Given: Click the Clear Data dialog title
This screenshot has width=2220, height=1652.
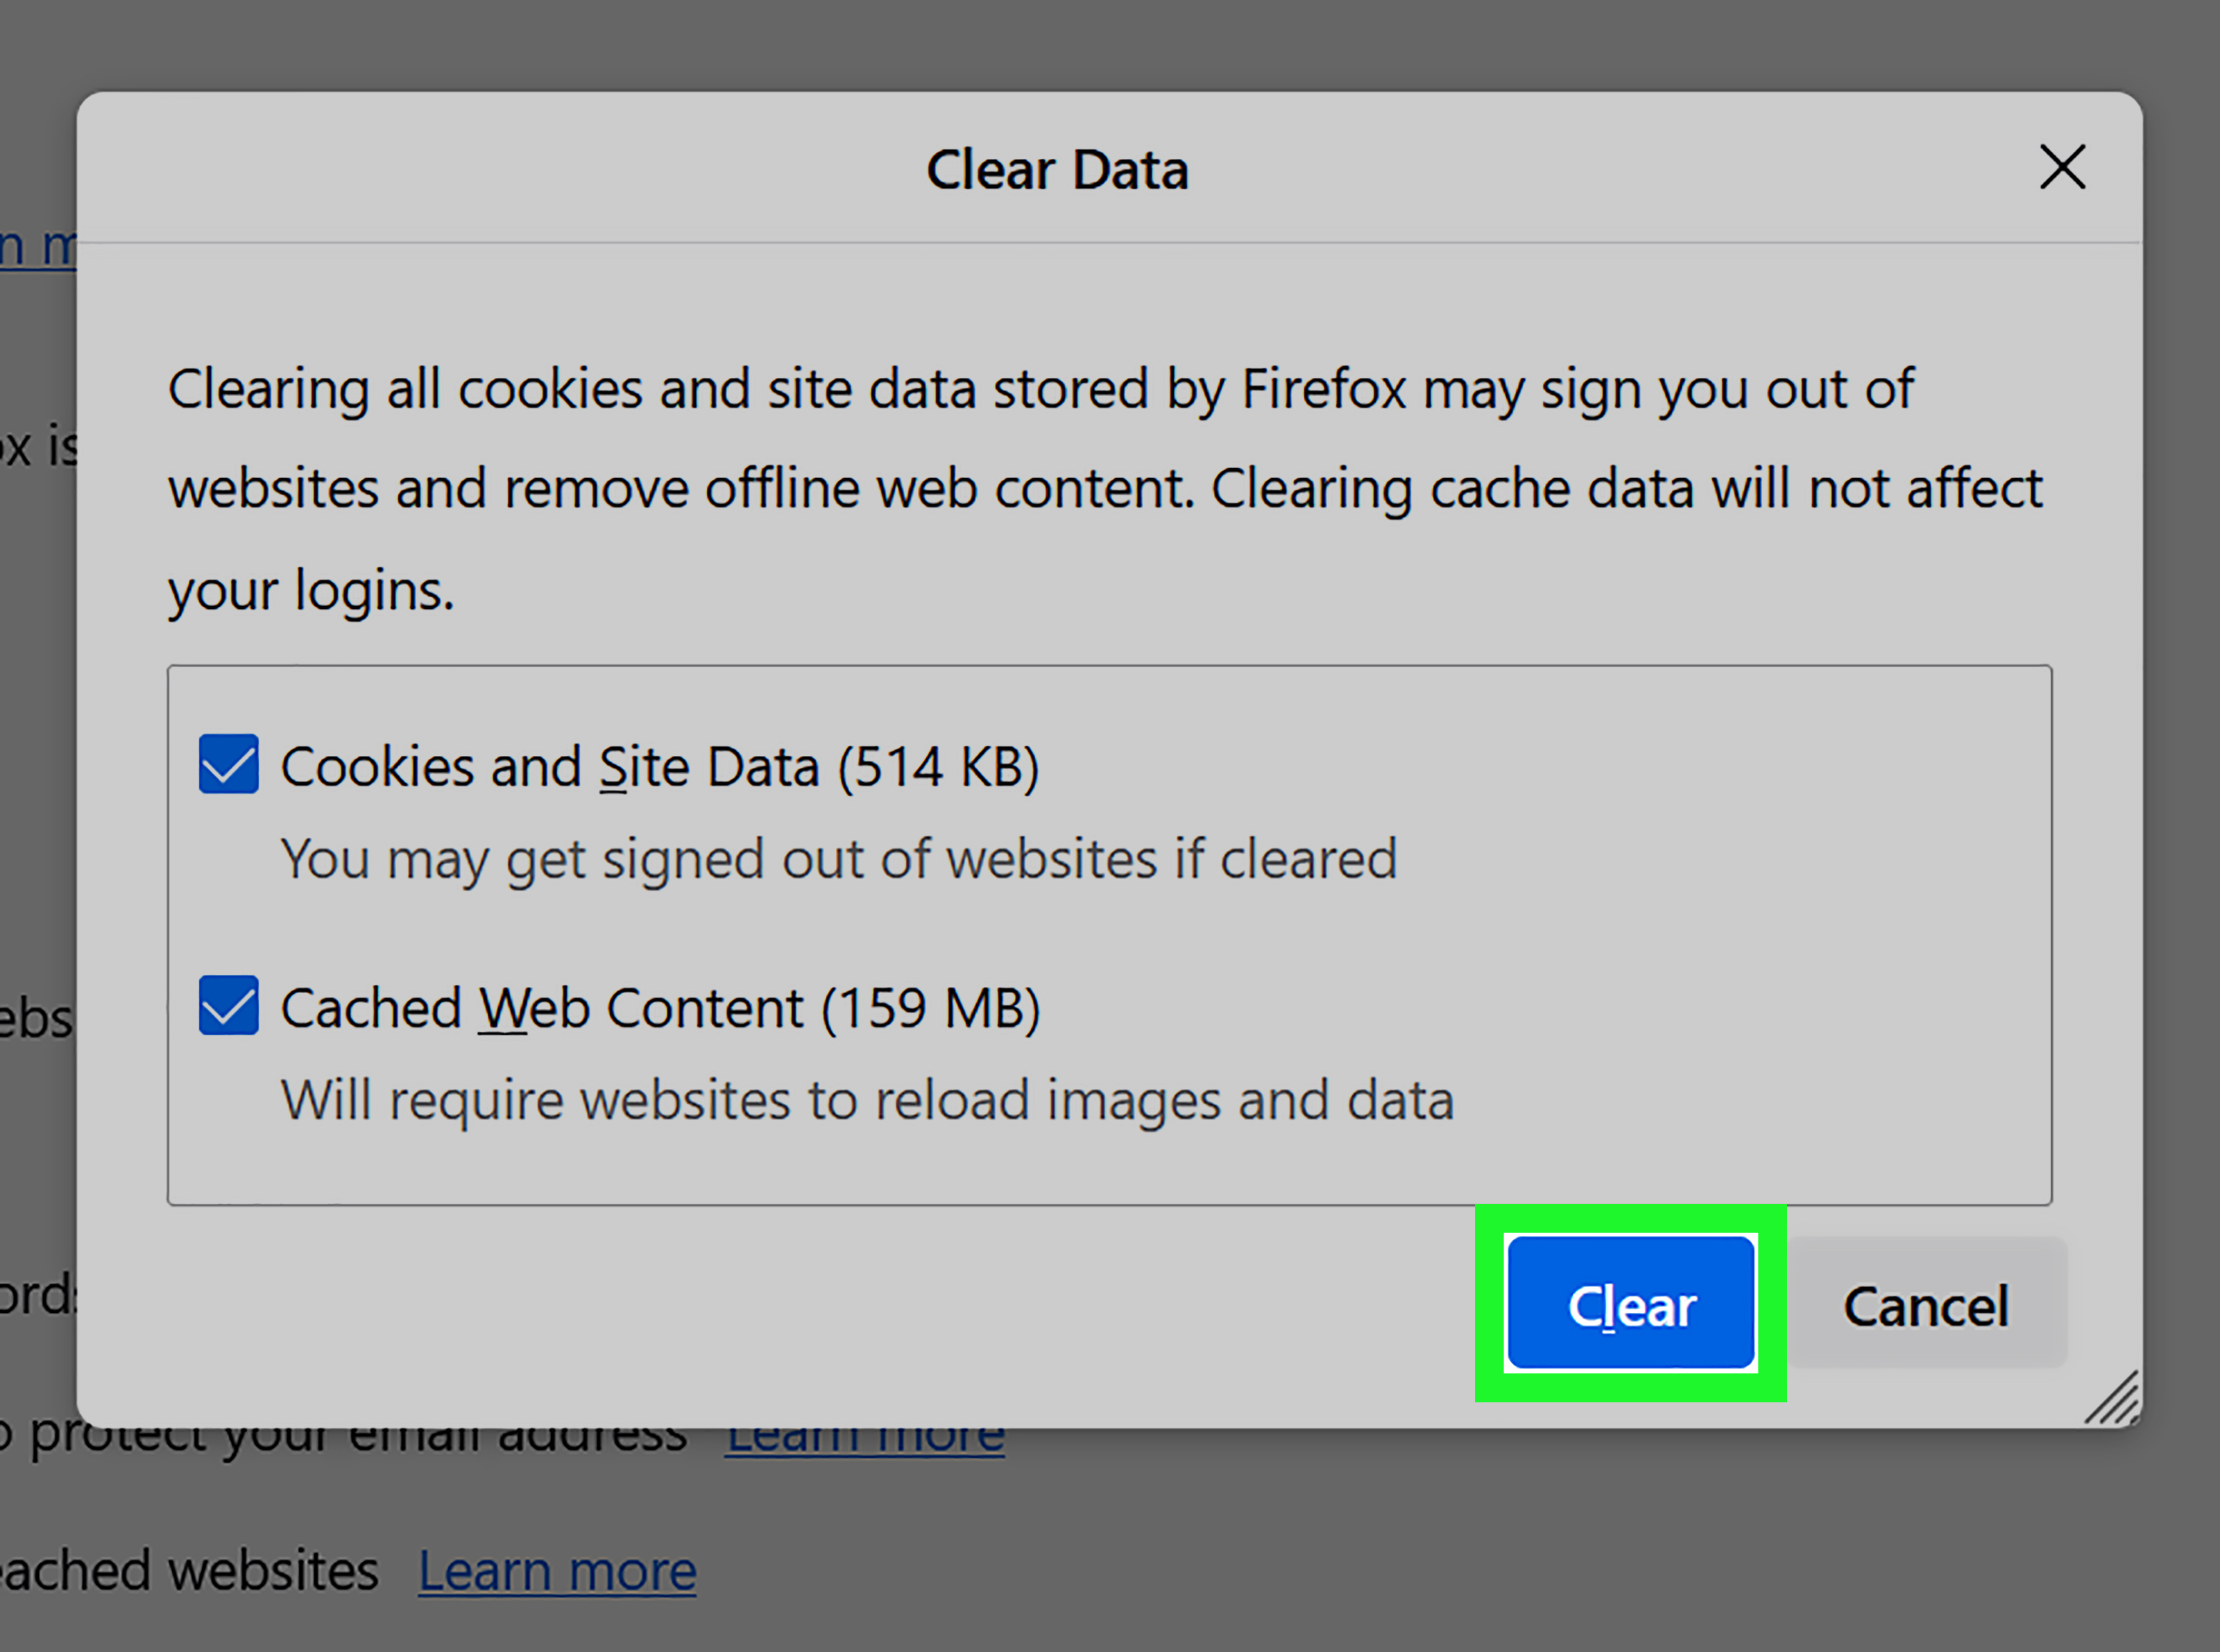Looking at the screenshot, I should [1059, 168].
